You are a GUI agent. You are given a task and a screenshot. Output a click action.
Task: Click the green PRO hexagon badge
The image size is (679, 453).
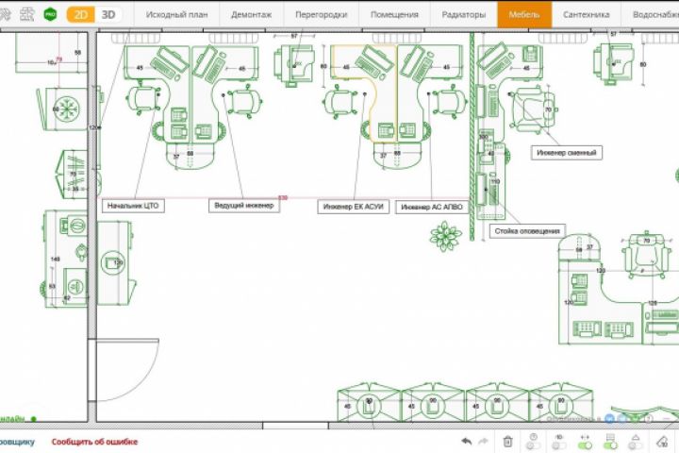50,14
